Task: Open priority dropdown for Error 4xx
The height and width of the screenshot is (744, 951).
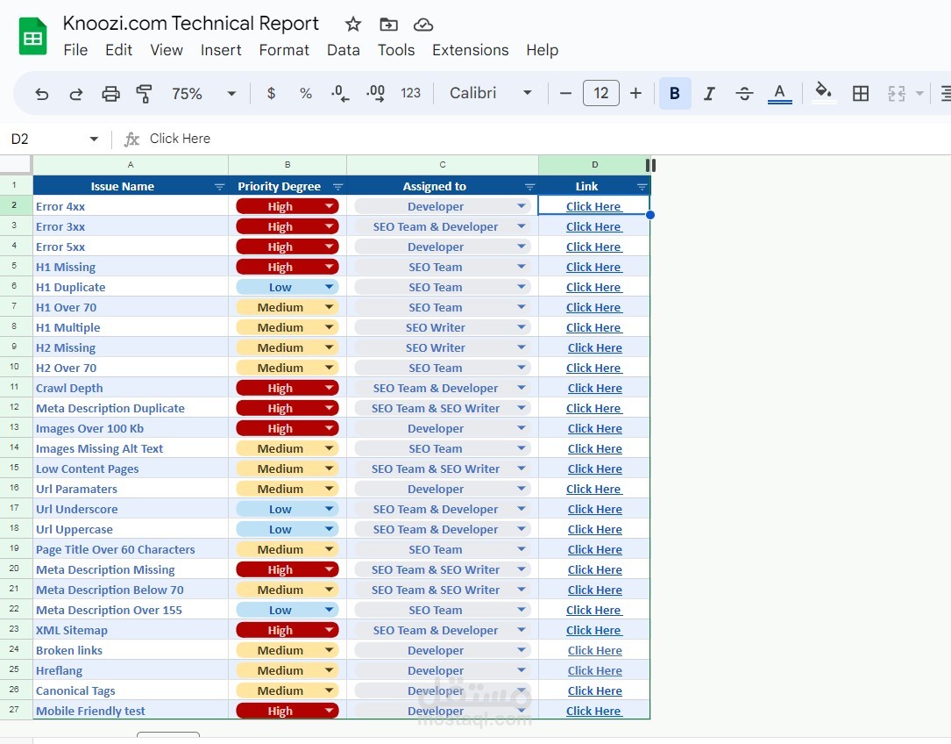Action: 330,206
